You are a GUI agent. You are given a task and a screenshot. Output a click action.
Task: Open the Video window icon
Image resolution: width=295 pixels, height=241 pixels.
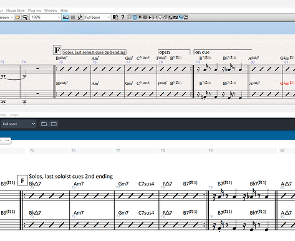click(x=175, y=17)
